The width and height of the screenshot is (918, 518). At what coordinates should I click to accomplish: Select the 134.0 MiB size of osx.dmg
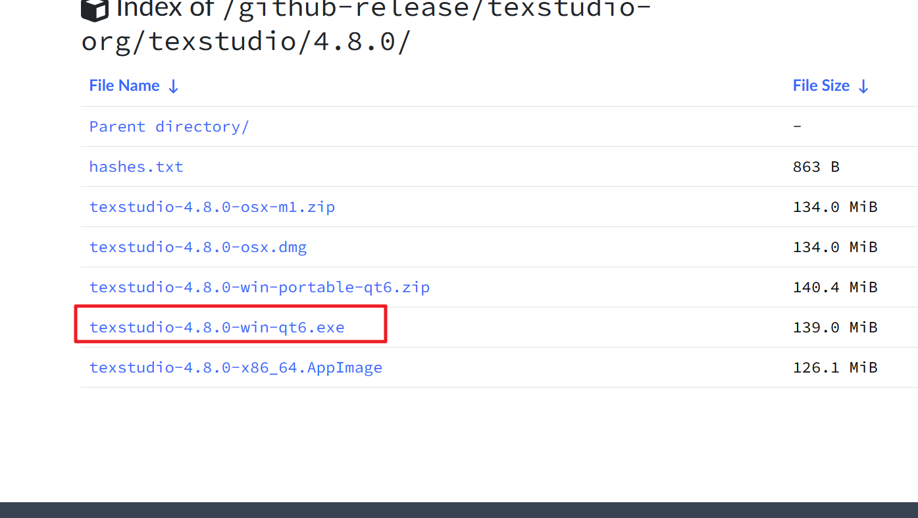835,247
